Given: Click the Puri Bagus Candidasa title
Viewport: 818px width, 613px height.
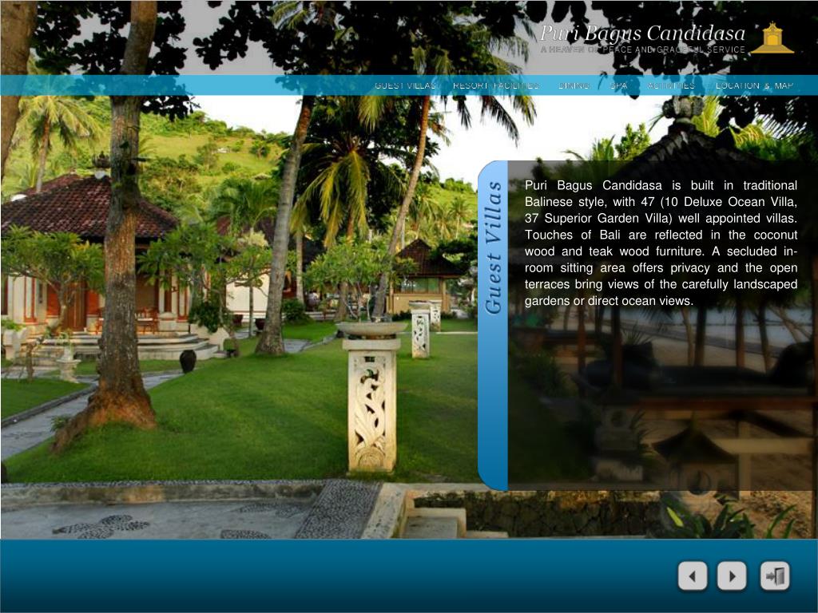Looking at the screenshot, I should 643,33.
